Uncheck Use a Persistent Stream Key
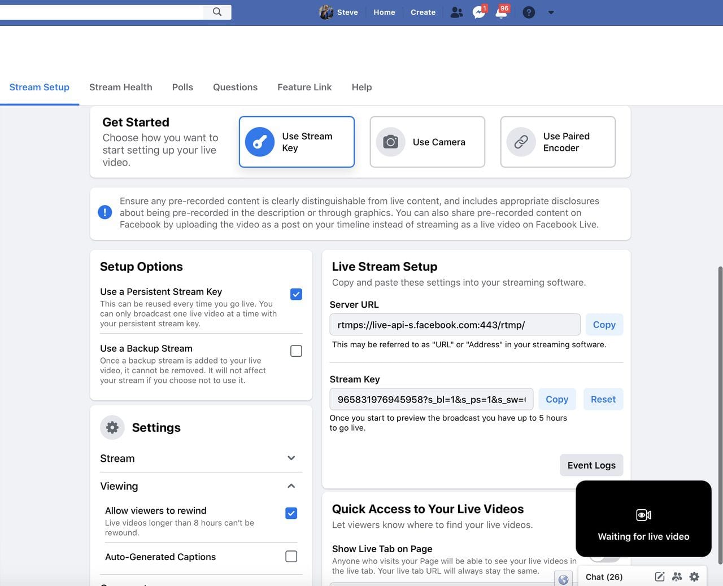This screenshot has width=723, height=586. pyautogui.click(x=296, y=294)
